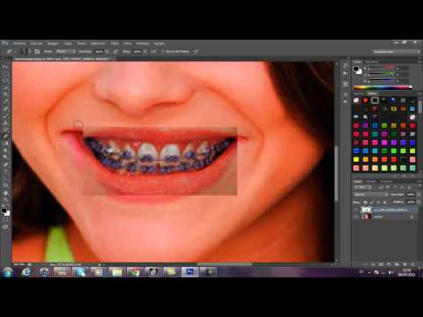The image size is (423, 317).
Task: Hide the bottom background layer with its eye
Action: (356, 217)
